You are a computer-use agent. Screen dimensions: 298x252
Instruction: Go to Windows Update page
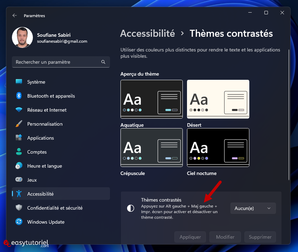pos(61,222)
